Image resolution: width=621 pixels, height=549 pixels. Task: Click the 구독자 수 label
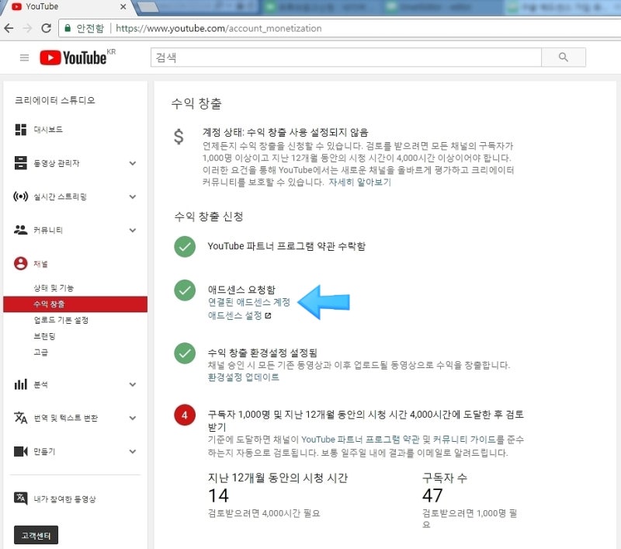[x=445, y=478]
